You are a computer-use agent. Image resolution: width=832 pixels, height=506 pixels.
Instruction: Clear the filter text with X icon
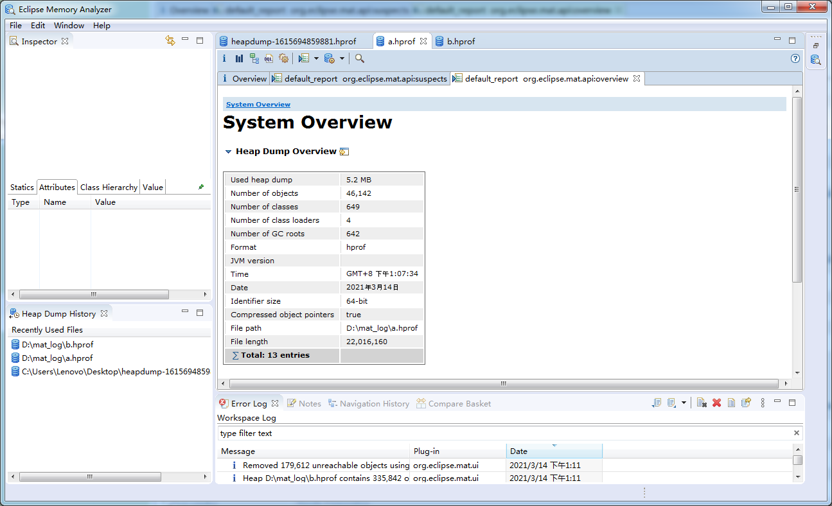pos(797,433)
